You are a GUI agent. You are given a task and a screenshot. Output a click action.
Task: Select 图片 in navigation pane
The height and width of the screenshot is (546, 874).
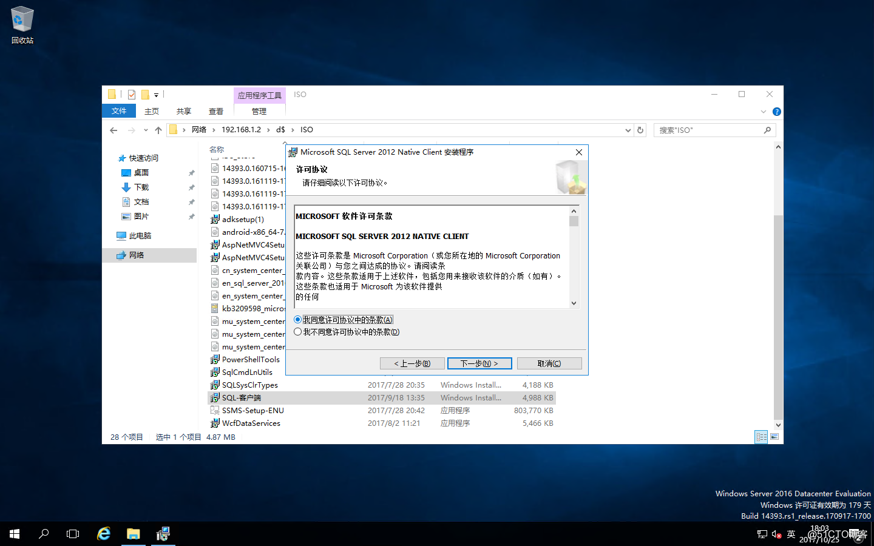click(x=141, y=216)
